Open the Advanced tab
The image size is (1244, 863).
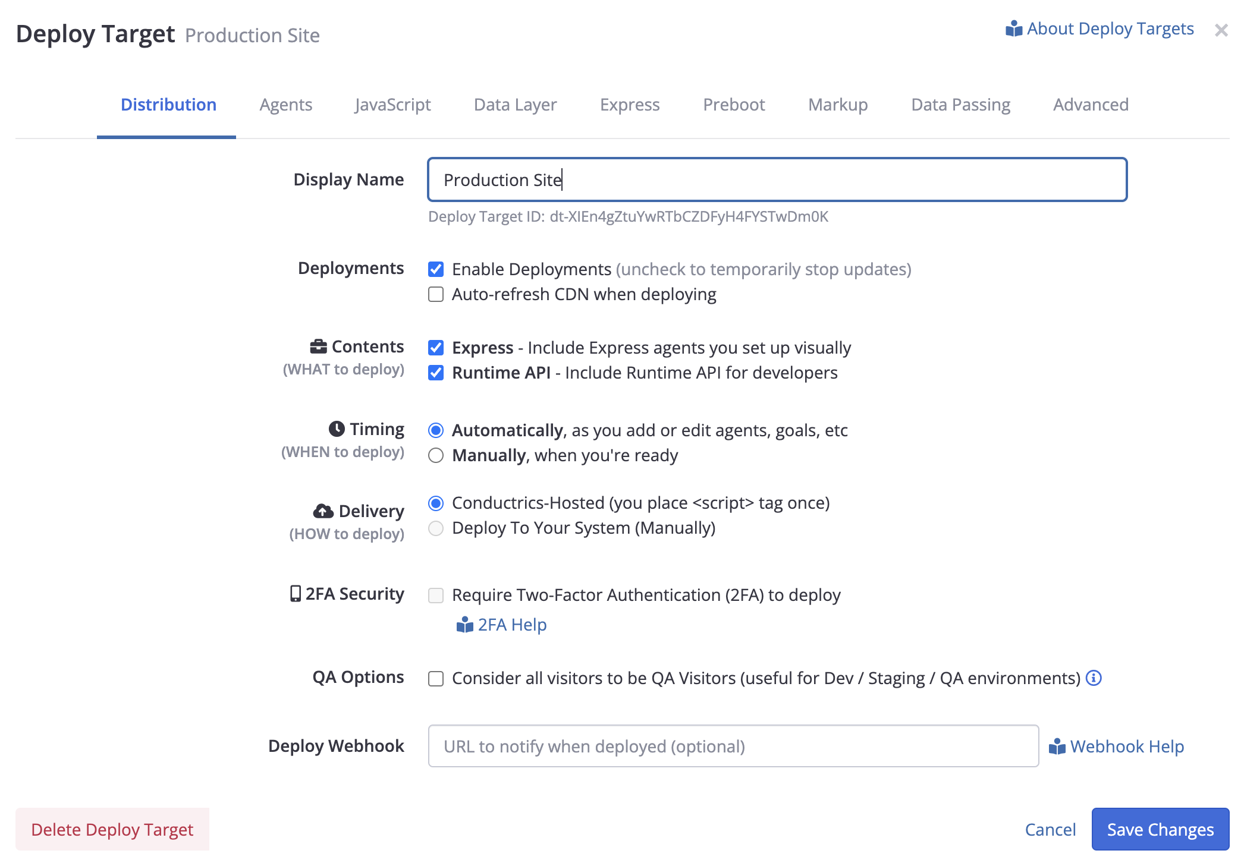(x=1090, y=105)
